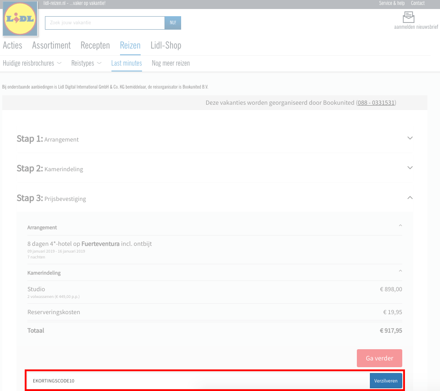
Task: Select the '8 dagen 4*-hotel op Fuerteventura' text
Action: point(74,244)
